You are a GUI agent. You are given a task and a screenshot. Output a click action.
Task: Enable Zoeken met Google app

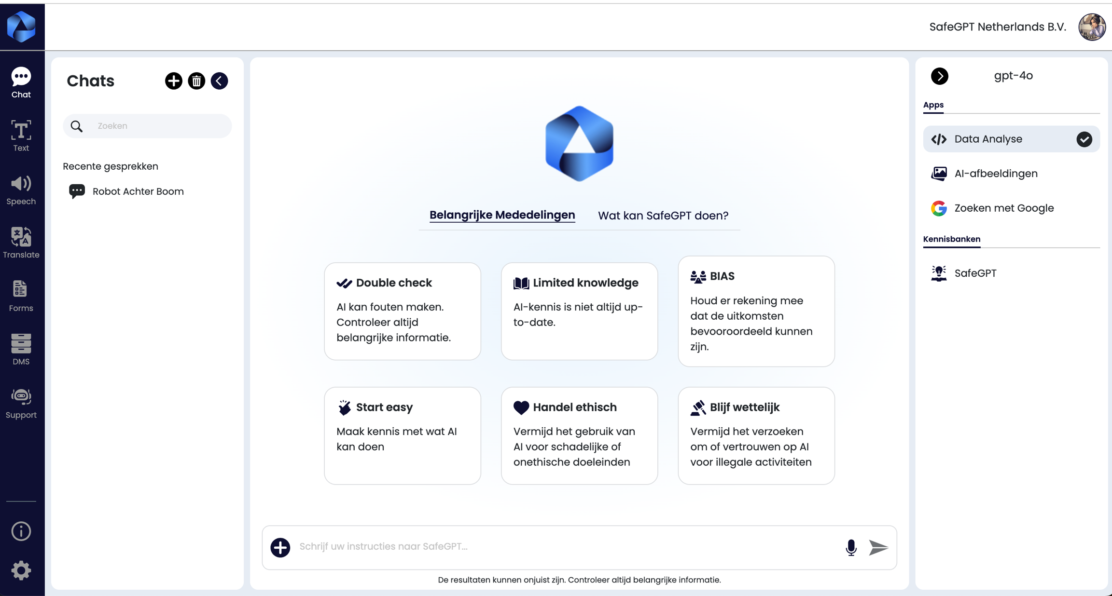(x=1003, y=208)
